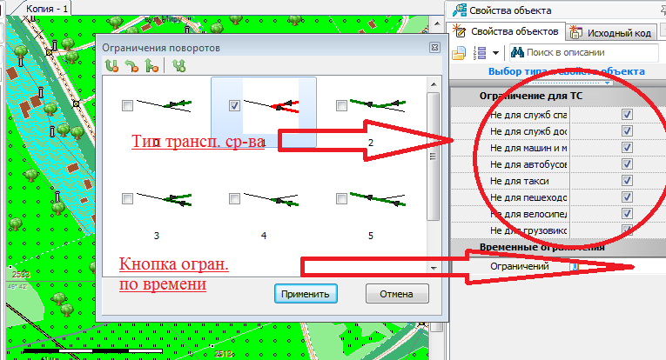
Task: Click the 'Выбор типа' object type selector
Action: point(566,71)
